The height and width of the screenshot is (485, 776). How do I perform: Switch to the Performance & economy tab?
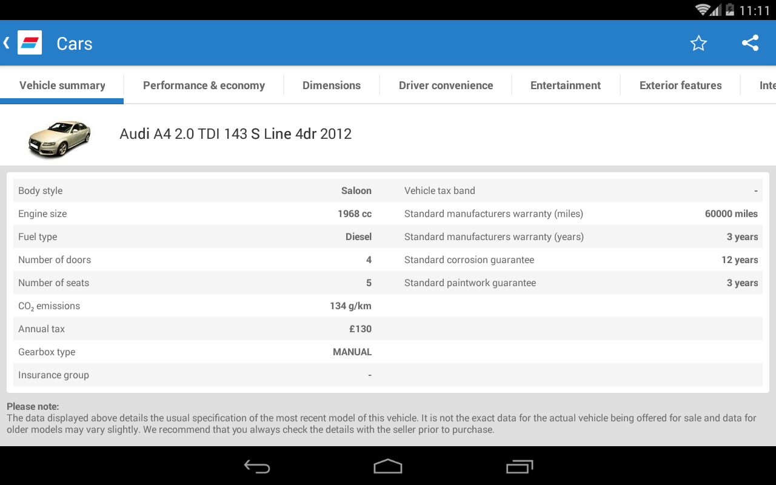204,85
